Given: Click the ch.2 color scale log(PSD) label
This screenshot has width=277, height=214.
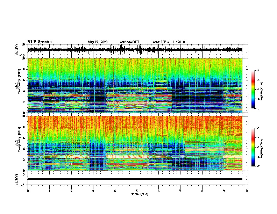Looking at the screenshot, I should pyautogui.click(x=262, y=149).
